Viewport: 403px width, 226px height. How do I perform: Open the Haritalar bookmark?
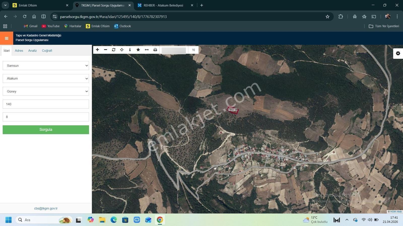point(73,26)
